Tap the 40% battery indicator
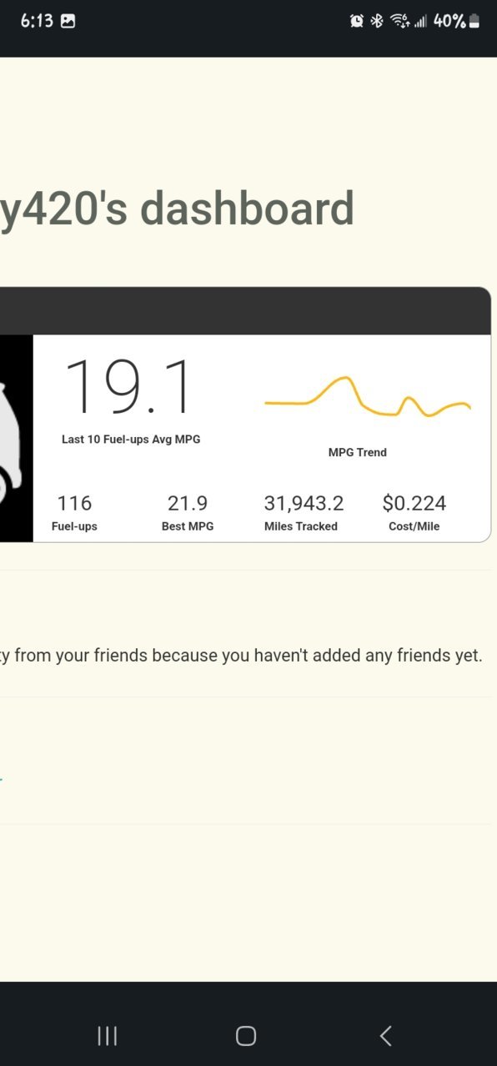This screenshot has height=1066, width=497. [456, 22]
